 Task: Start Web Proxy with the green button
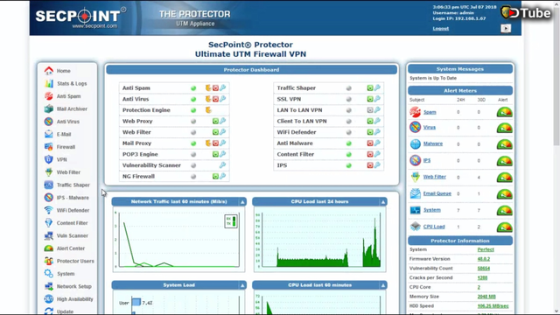pos(215,121)
